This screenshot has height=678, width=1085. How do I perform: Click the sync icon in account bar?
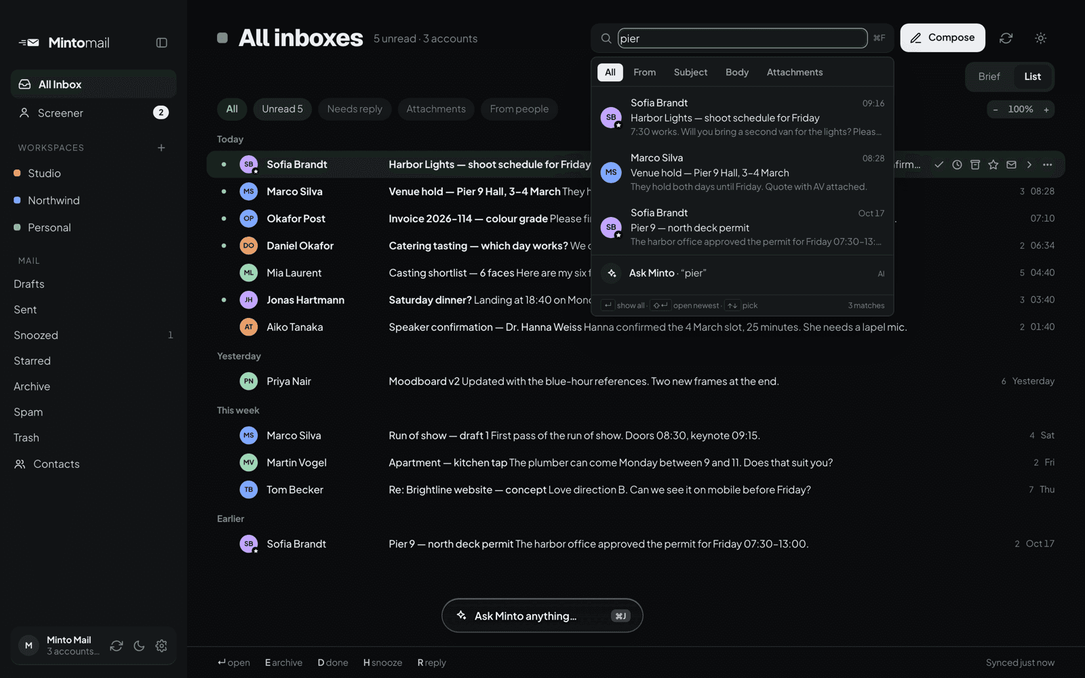[117, 646]
